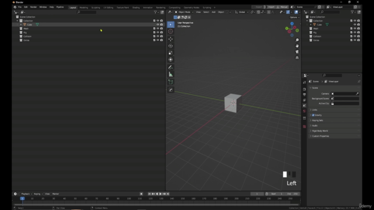
Task: Toggle the camera view icon
Action: pos(297,52)
